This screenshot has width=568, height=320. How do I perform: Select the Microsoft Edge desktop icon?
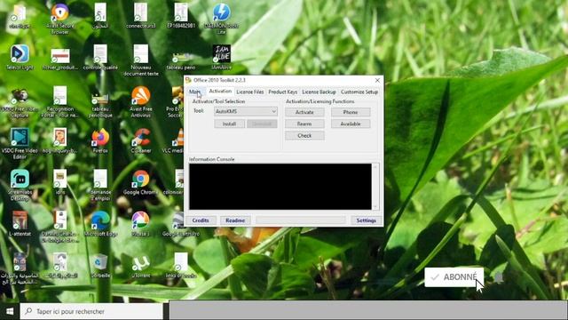tap(100, 224)
